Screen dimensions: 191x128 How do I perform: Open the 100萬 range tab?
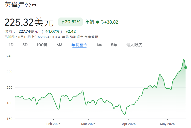click(x=42, y=45)
